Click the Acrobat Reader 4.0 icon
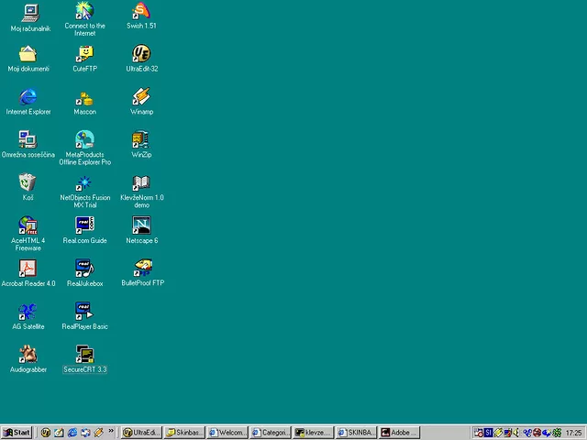The image size is (587, 440). pyautogui.click(x=28, y=269)
